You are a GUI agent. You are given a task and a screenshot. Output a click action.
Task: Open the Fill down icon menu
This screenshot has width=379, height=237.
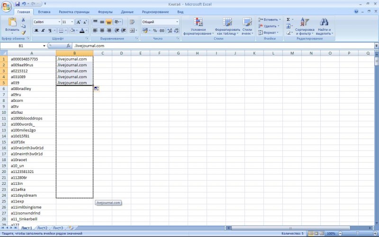pyautogui.click(x=289, y=26)
